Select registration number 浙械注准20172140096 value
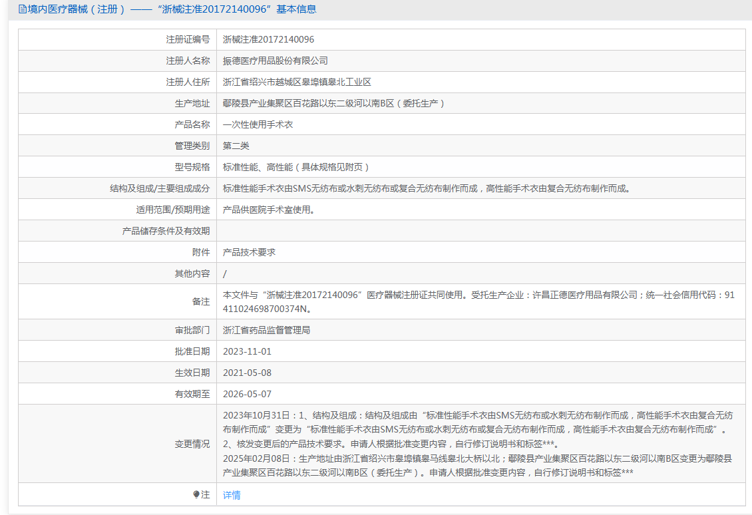Image resolution: width=752 pixels, height=515 pixels. (269, 39)
